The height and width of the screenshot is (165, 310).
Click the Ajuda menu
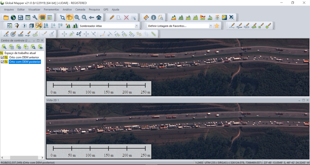point(115,10)
